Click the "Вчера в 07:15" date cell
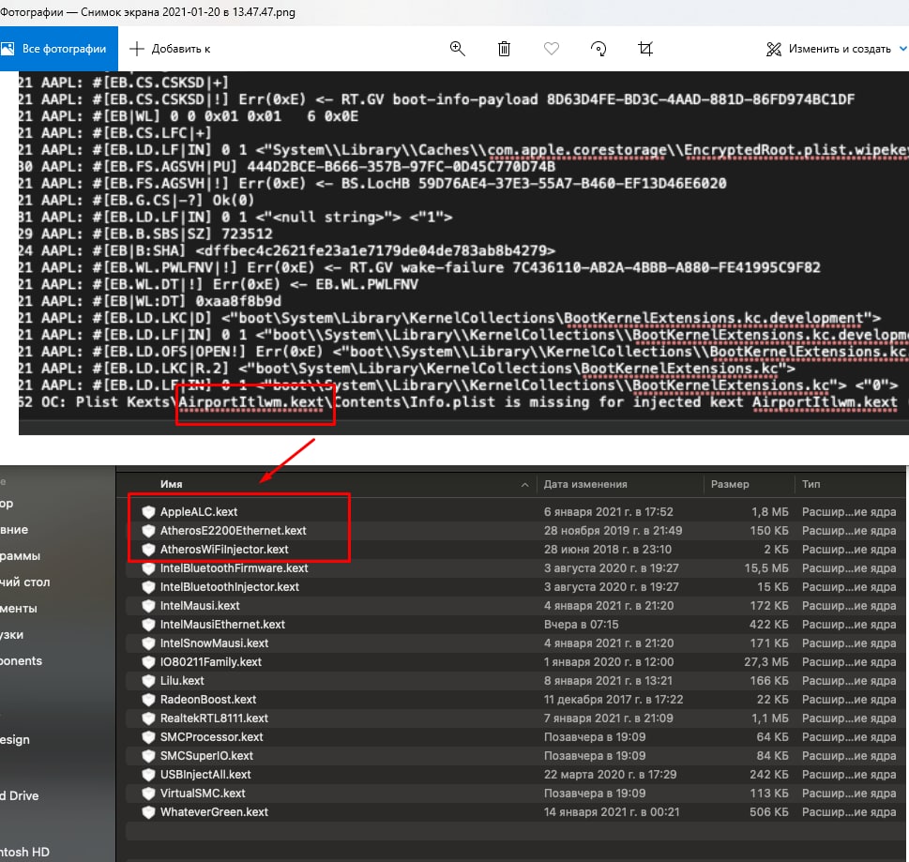This screenshot has width=909, height=862. [581, 625]
